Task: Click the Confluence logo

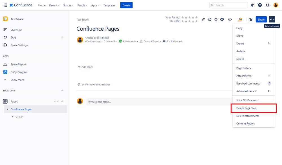Action: (x=21, y=5)
